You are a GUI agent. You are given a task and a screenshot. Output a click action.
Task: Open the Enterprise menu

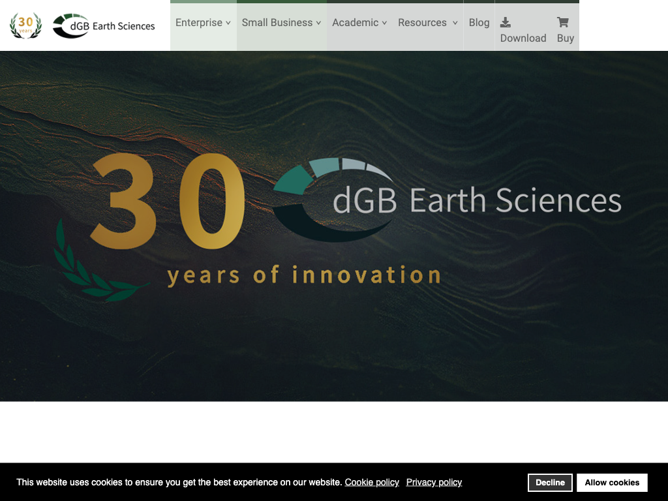[x=199, y=23]
